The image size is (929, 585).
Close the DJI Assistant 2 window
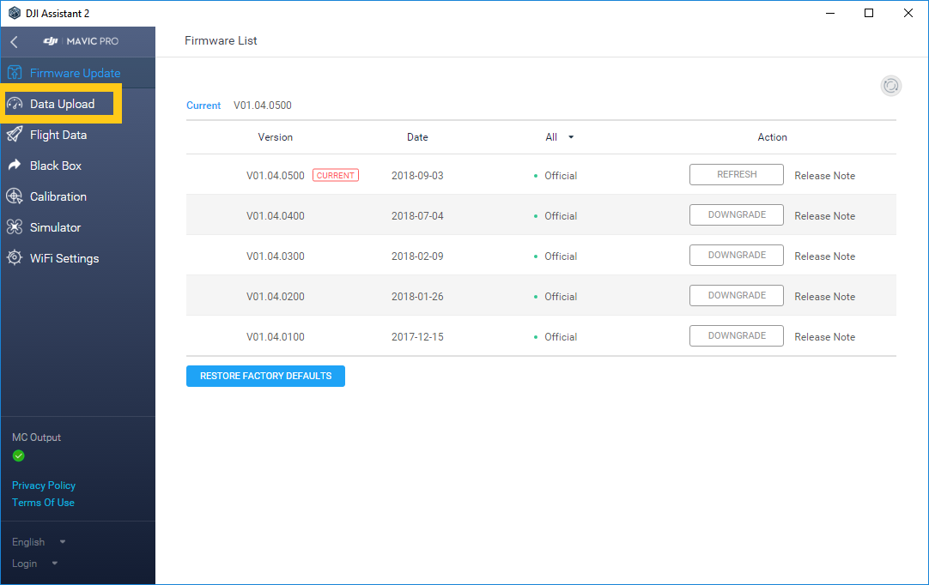tap(908, 13)
